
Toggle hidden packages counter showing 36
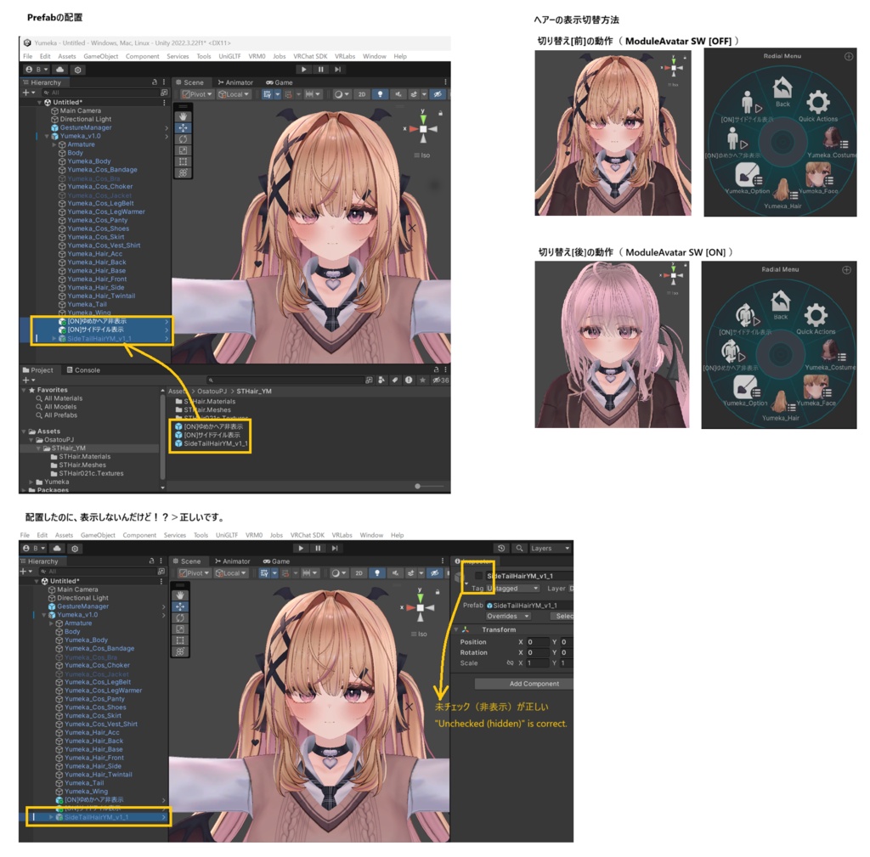pyautogui.click(x=441, y=380)
